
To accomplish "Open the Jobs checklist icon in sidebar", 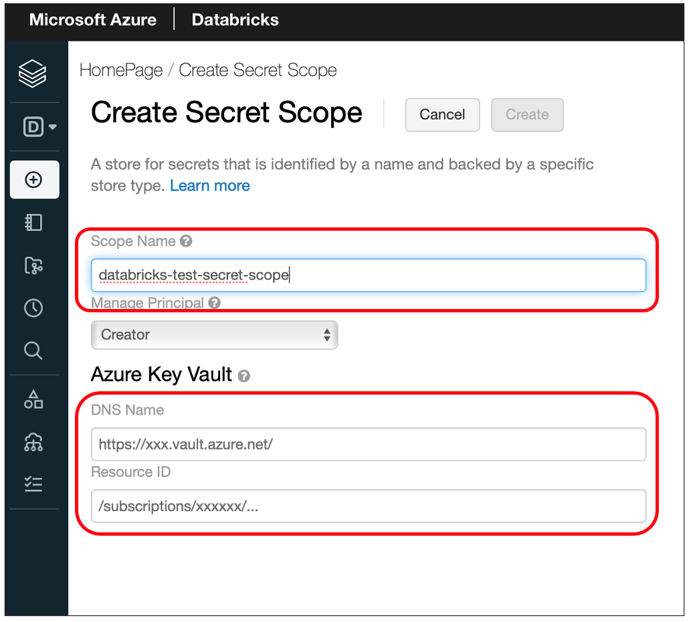I will [x=34, y=484].
